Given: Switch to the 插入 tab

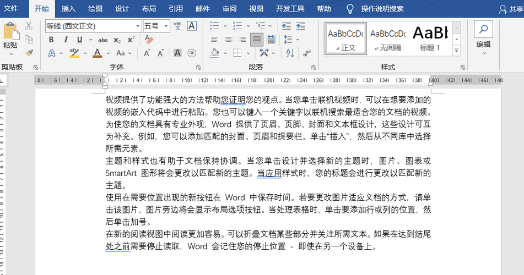Looking at the screenshot, I should tap(68, 9).
